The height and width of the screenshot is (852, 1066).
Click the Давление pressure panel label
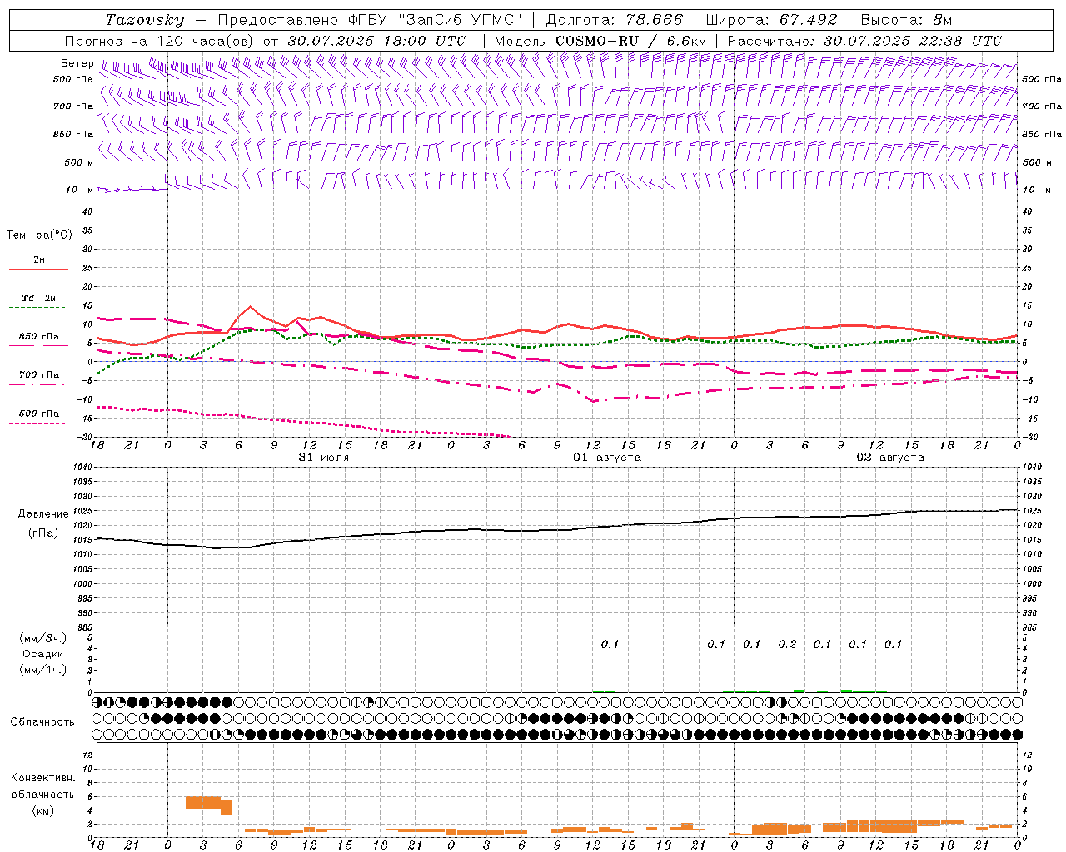tap(43, 513)
